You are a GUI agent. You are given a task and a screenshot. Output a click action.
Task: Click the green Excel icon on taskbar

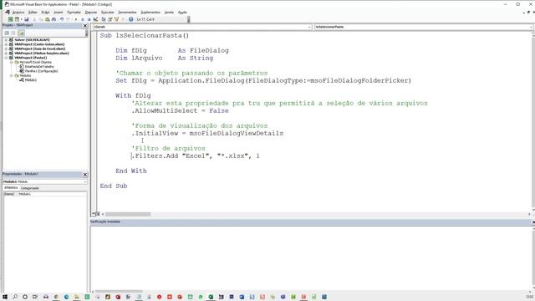click(x=211, y=297)
